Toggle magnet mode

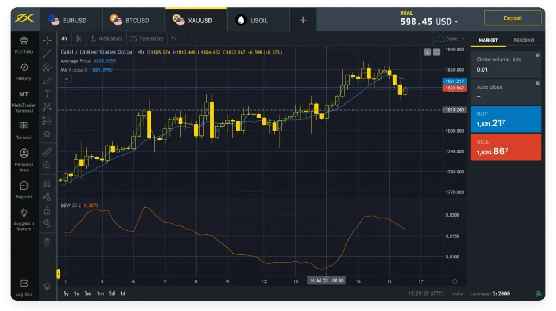point(47,183)
